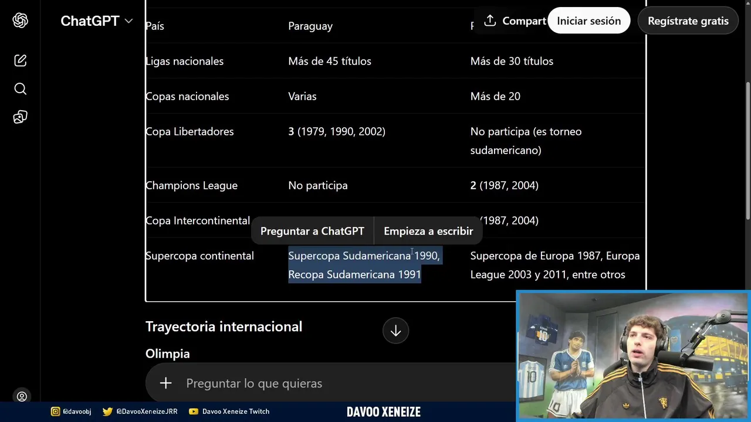Viewport: 751px width, 422px height.
Task: Open the search chats magnifier icon
Action: pos(21,89)
